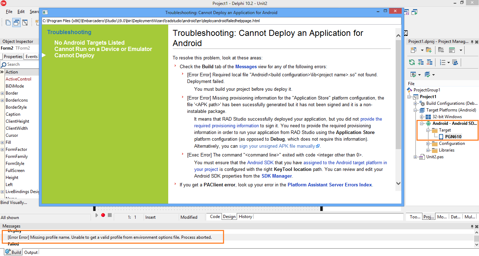
Task: Click 'No Android Targets Listed' in sidebar
Action: point(90,43)
